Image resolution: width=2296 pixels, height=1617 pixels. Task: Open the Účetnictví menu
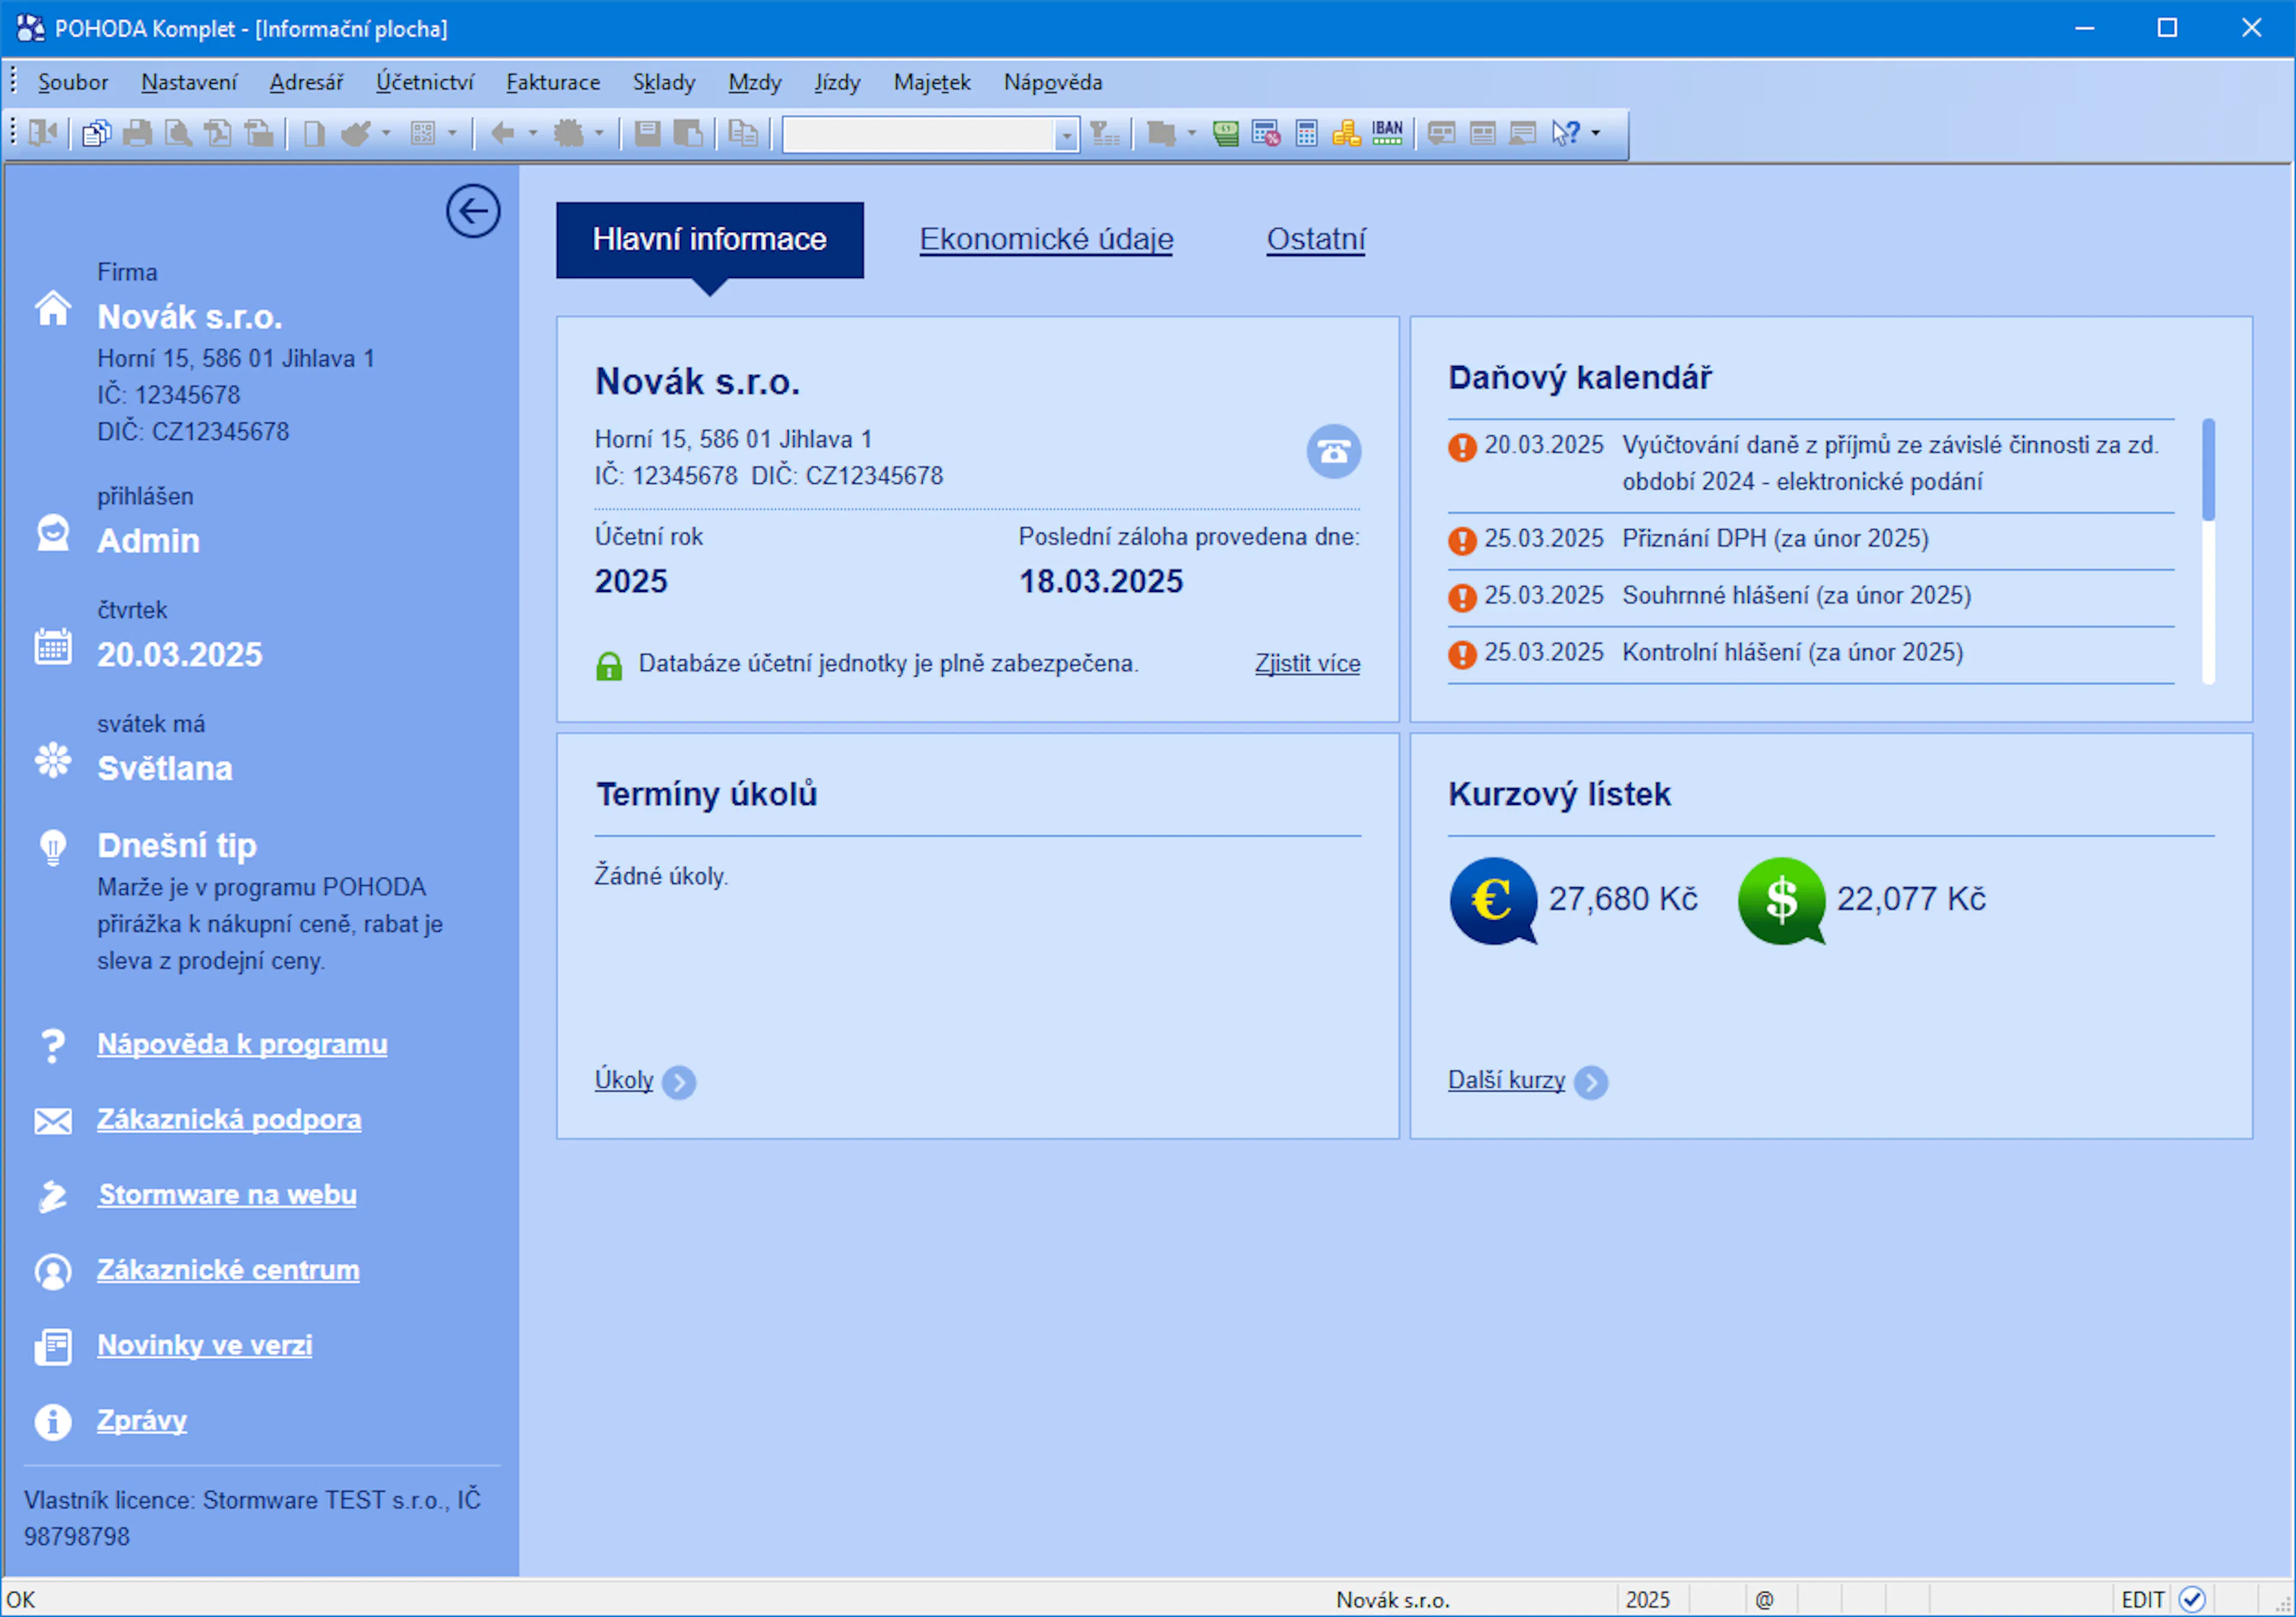tap(424, 82)
